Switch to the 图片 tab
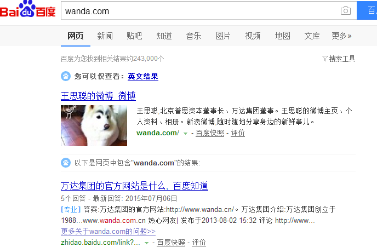The height and width of the screenshot is (247, 377). click(x=223, y=36)
